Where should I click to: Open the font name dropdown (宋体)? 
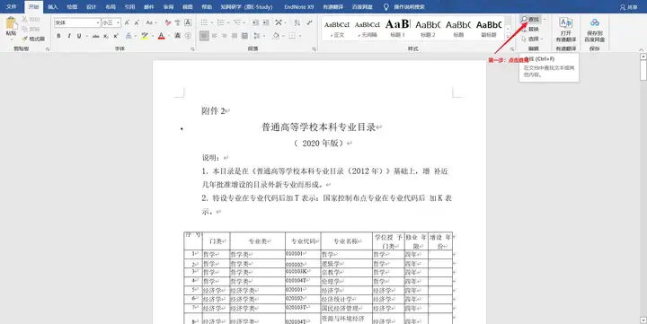click(98, 22)
